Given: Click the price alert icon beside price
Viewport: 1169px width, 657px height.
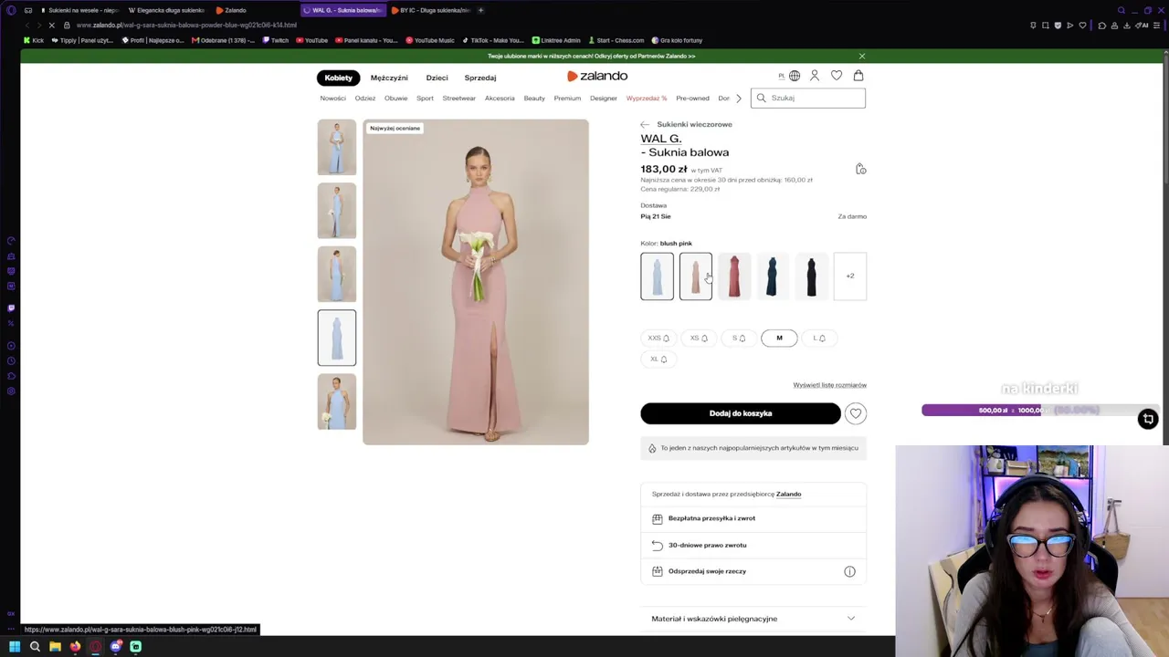Looking at the screenshot, I should (x=860, y=169).
